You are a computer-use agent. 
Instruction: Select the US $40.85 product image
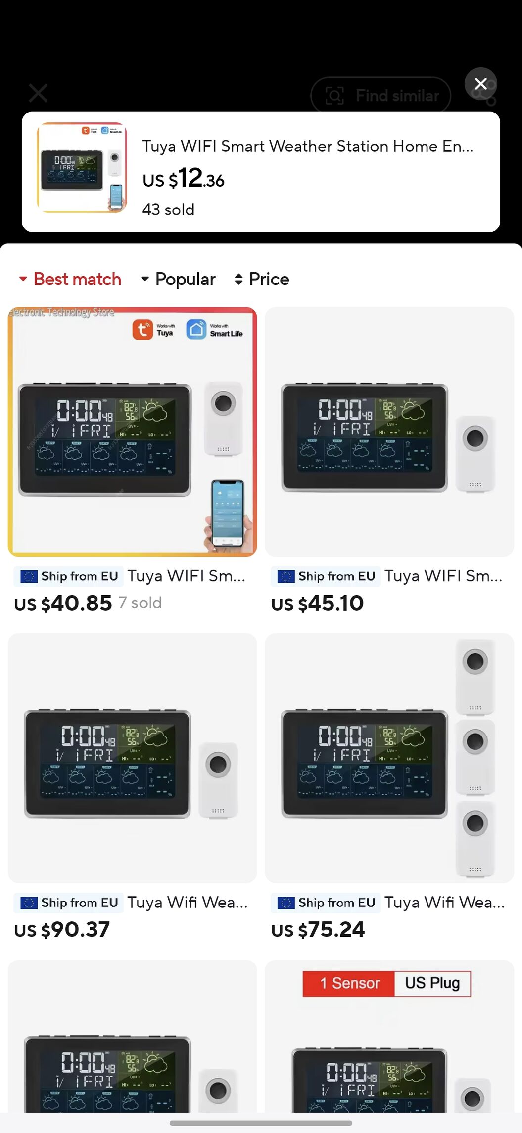(132, 432)
